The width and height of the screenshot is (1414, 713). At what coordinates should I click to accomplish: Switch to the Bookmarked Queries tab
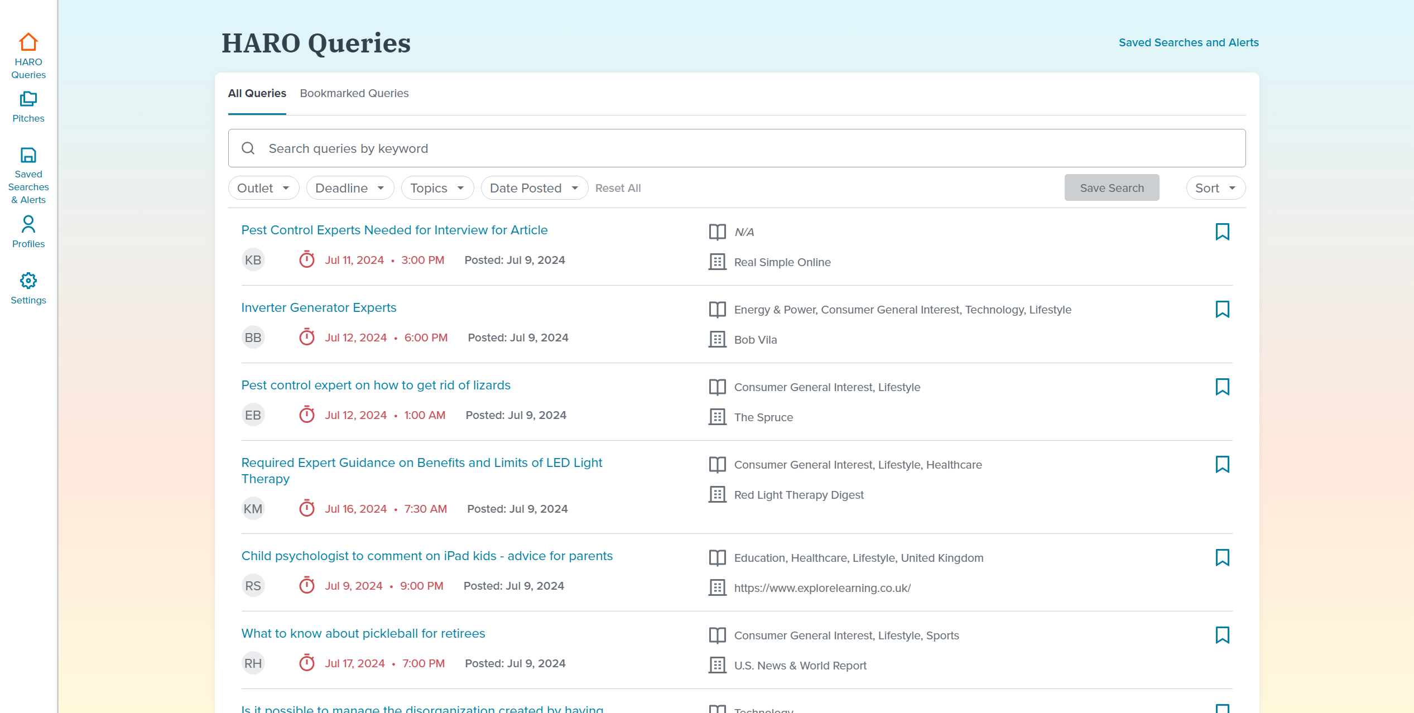(x=354, y=93)
